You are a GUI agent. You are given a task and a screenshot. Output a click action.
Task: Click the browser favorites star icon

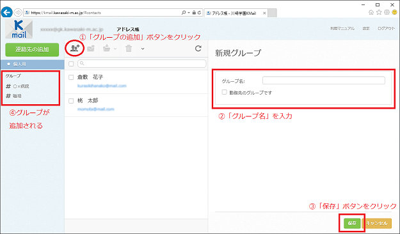379,12
